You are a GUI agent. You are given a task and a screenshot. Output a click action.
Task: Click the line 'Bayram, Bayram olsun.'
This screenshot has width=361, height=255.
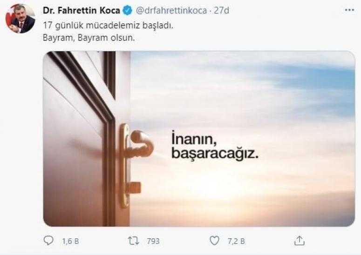click(x=89, y=38)
